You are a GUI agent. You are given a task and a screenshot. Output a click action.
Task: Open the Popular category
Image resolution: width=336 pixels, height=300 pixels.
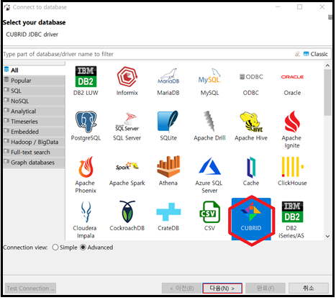(34, 81)
